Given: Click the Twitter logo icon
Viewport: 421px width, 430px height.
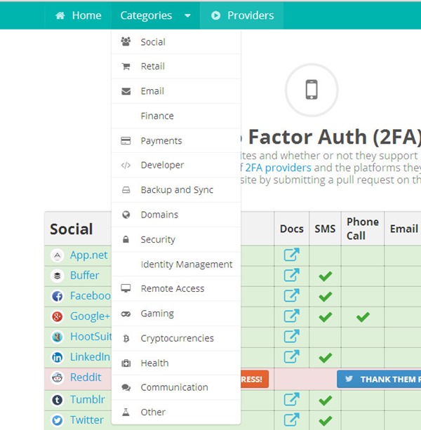Looking at the screenshot, I should [58, 420].
